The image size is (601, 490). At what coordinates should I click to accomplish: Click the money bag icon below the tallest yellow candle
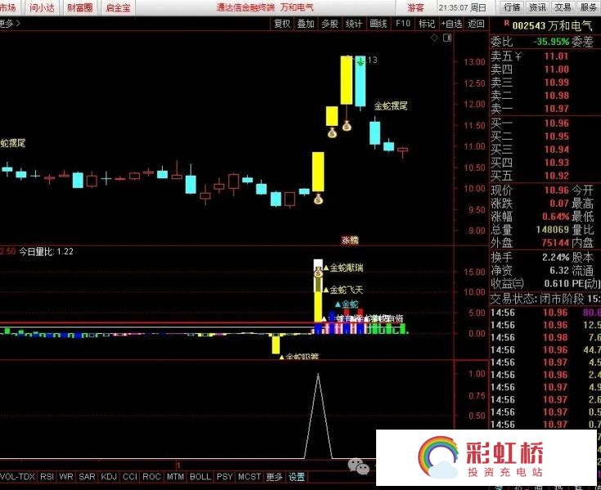347,126
